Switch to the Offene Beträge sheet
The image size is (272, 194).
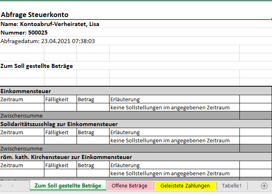129,186
